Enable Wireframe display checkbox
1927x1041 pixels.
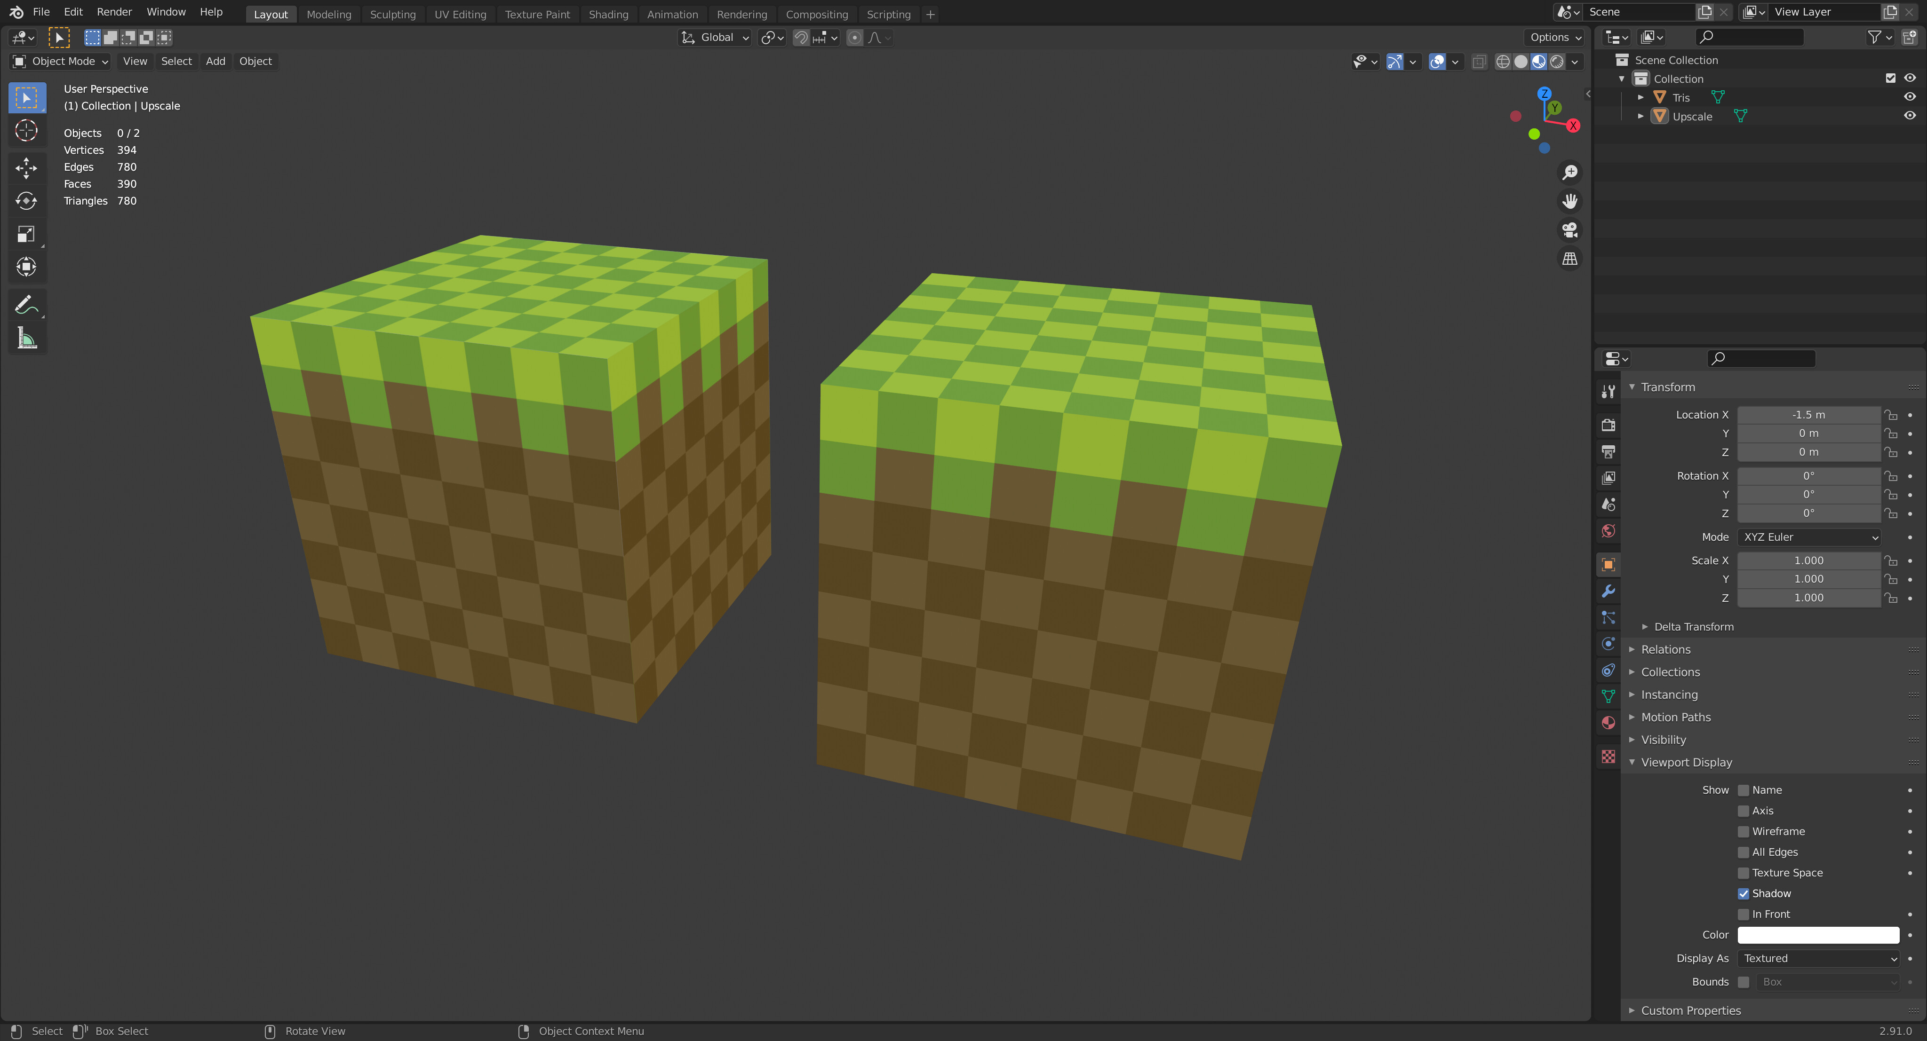click(1744, 832)
